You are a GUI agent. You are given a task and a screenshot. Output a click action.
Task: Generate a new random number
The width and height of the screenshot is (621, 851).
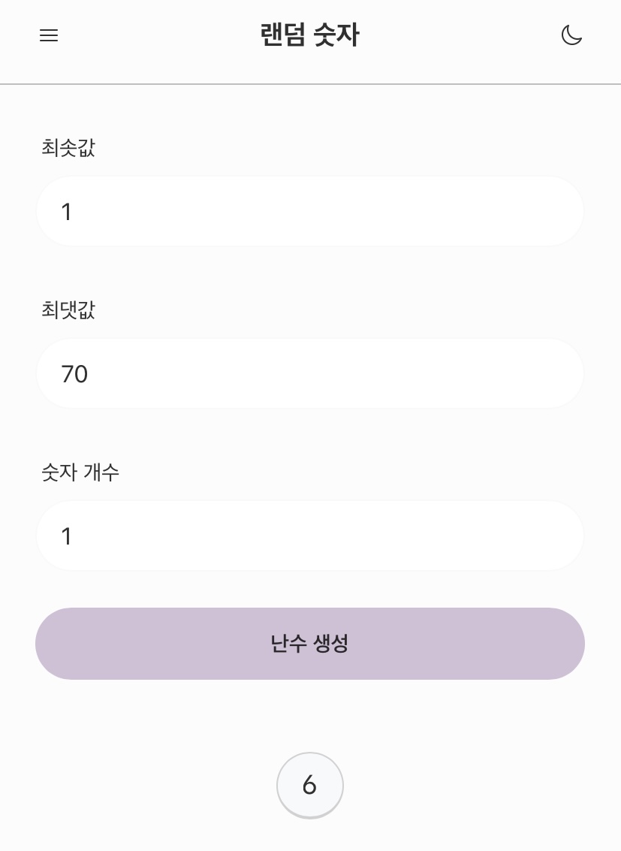(310, 644)
